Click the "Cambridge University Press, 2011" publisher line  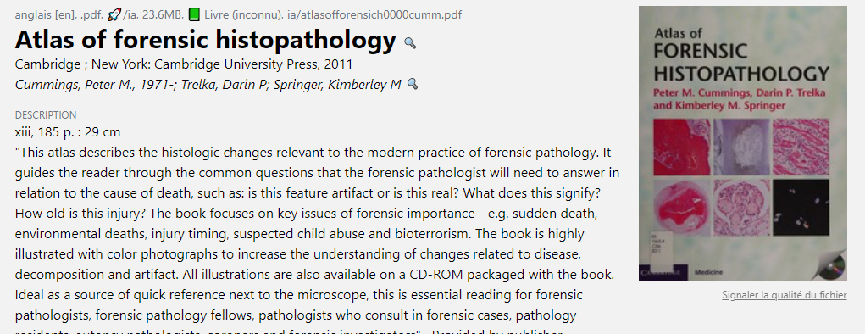[184, 64]
